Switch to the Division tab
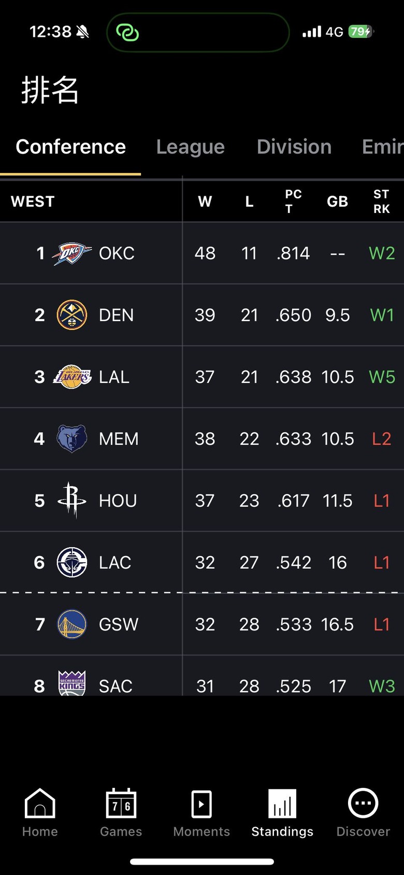This screenshot has width=404, height=875. point(294,147)
